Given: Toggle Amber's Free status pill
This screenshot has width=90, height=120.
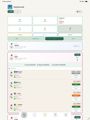Looking at the screenshot, I should 76,107.
